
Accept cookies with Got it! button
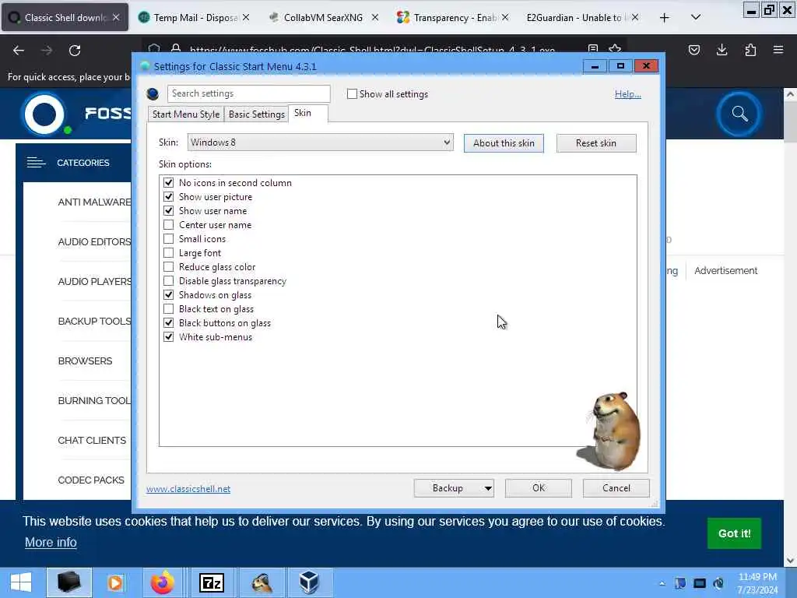[734, 533]
